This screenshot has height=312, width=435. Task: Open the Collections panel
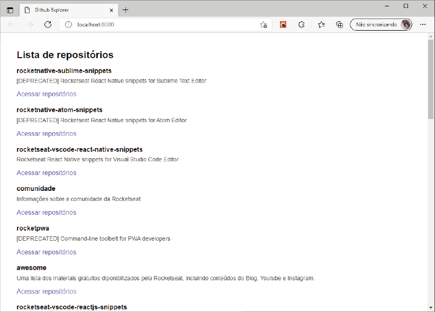pyautogui.click(x=339, y=25)
